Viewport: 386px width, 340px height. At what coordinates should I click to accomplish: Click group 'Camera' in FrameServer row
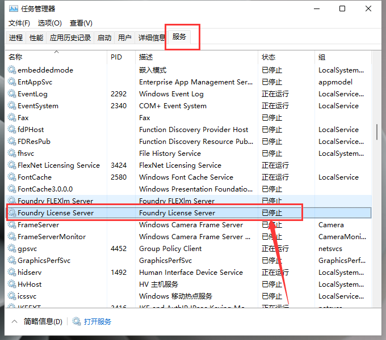point(331,225)
